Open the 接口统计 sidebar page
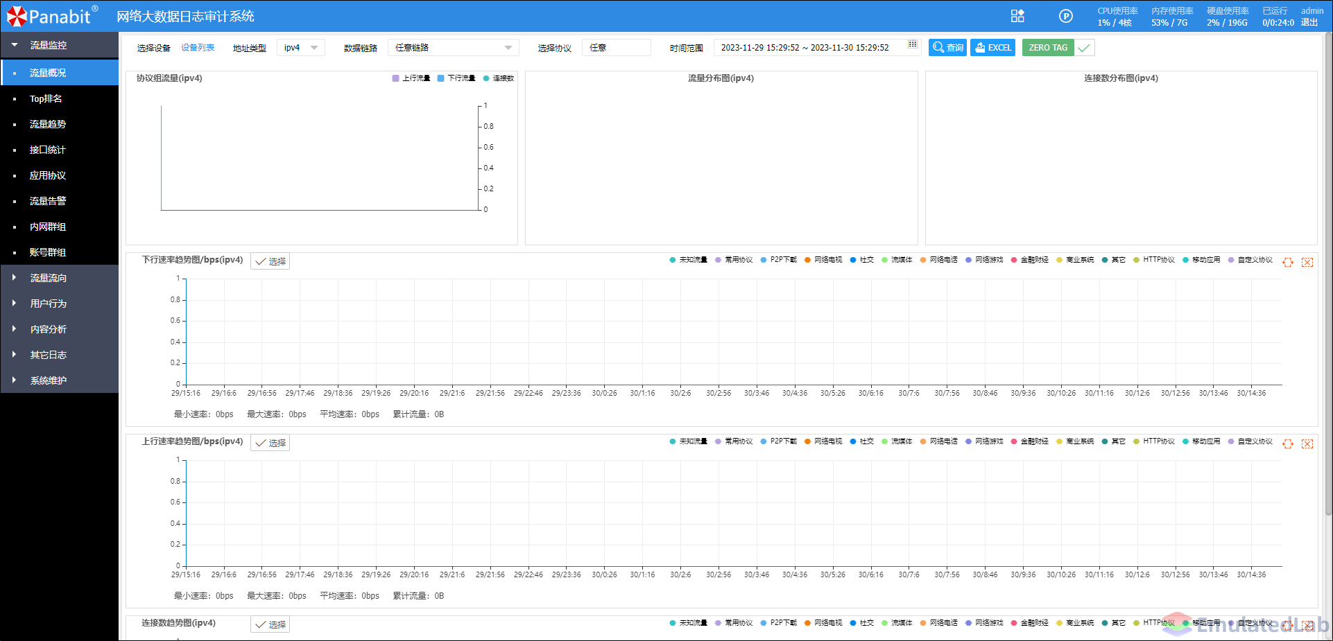 (60, 150)
